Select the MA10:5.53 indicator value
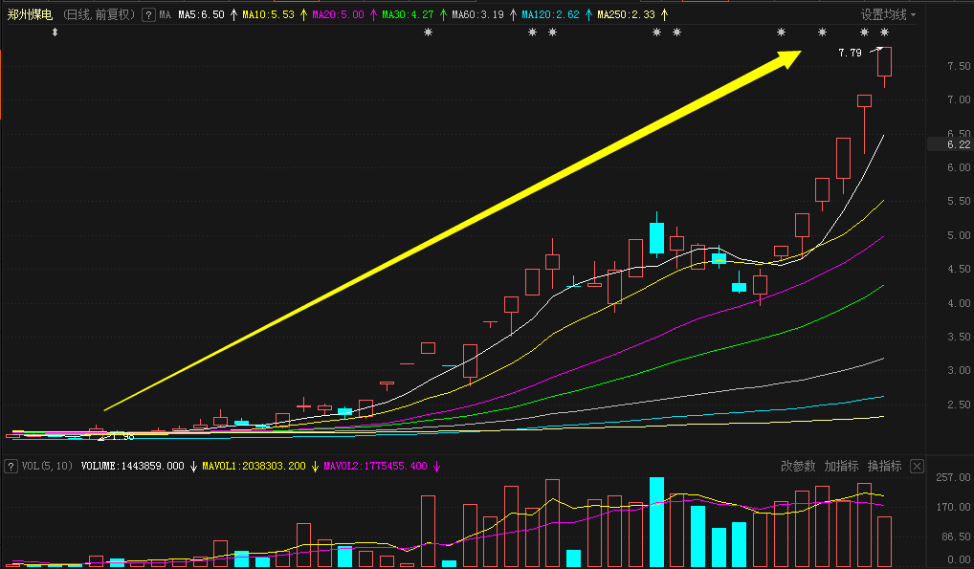This screenshot has width=974, height=569. pos(268,14)
